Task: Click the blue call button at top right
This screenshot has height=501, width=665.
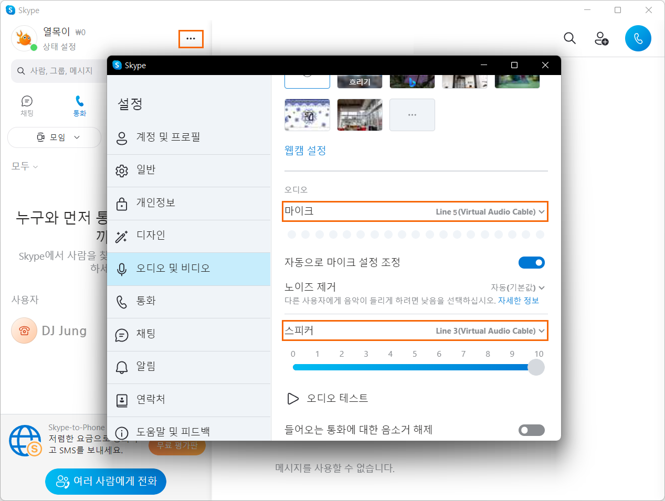Action: point(638,38)
